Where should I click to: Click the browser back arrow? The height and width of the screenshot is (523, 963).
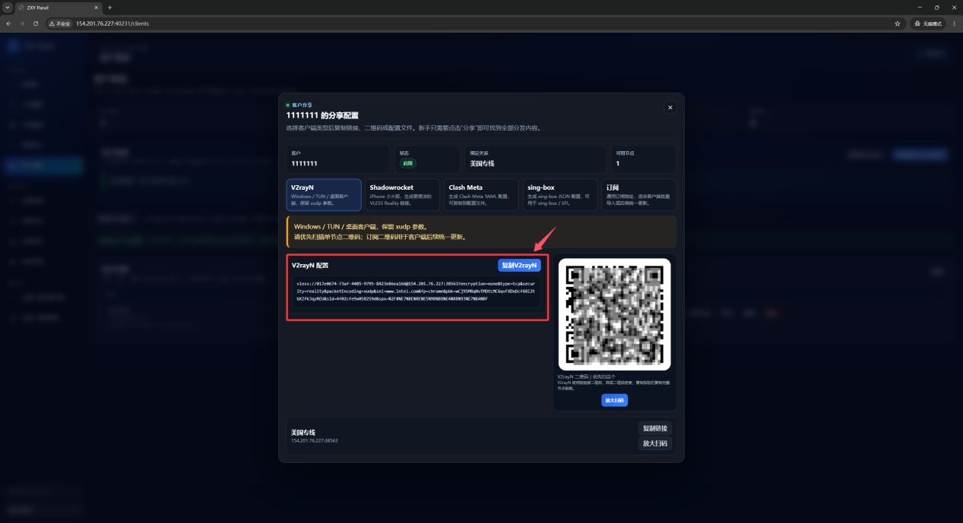[x=8, y=24]
